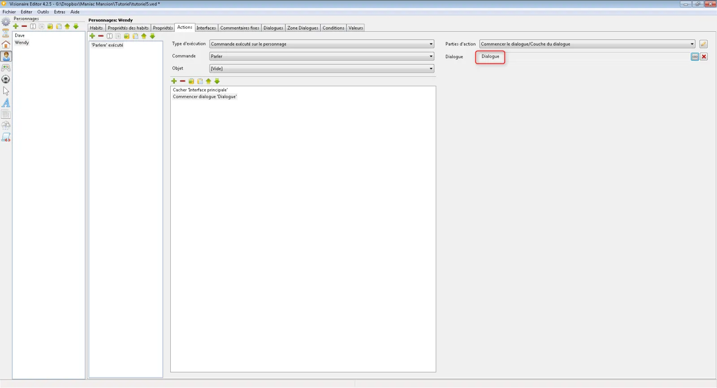Open the Scenes section with the house icon
Image resolution: width=717 pixels, height=388 pixels.
tap(6, 44)
